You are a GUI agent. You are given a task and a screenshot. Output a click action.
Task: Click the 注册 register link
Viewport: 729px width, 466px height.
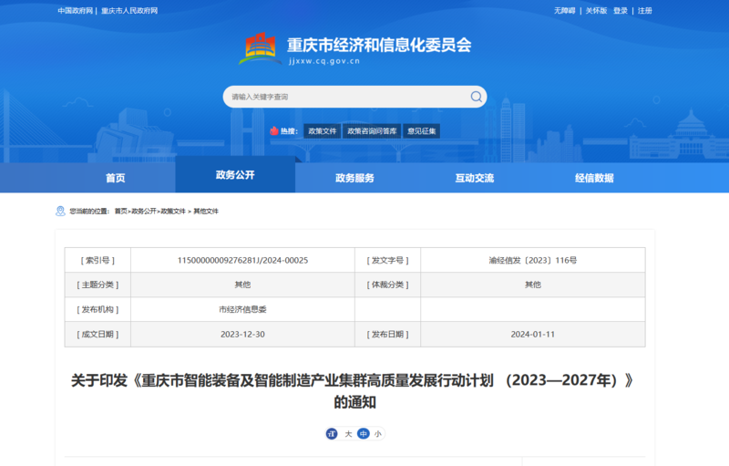point(645,11)
